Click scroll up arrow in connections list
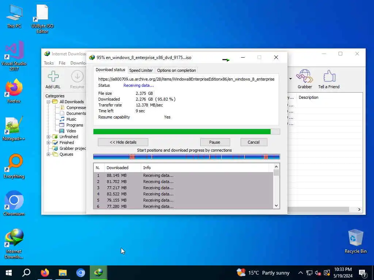This screenshot has width=374, height=280. pos(276,167)
